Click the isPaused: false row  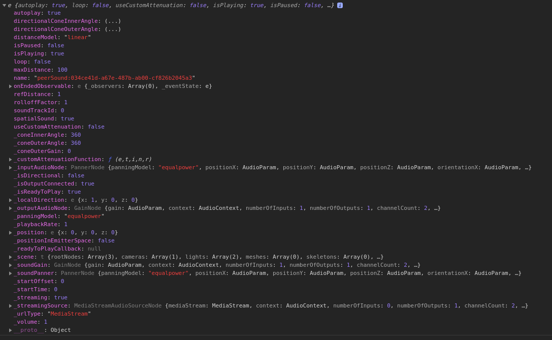pos(39,45)
